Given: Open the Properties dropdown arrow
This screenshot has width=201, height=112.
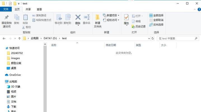Looking at the screenshot, I should click(x=127, y=25).
